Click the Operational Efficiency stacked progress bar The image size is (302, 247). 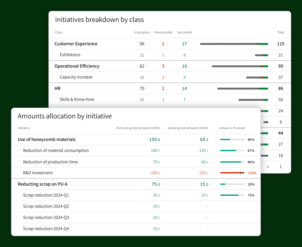tap(240, 66)
